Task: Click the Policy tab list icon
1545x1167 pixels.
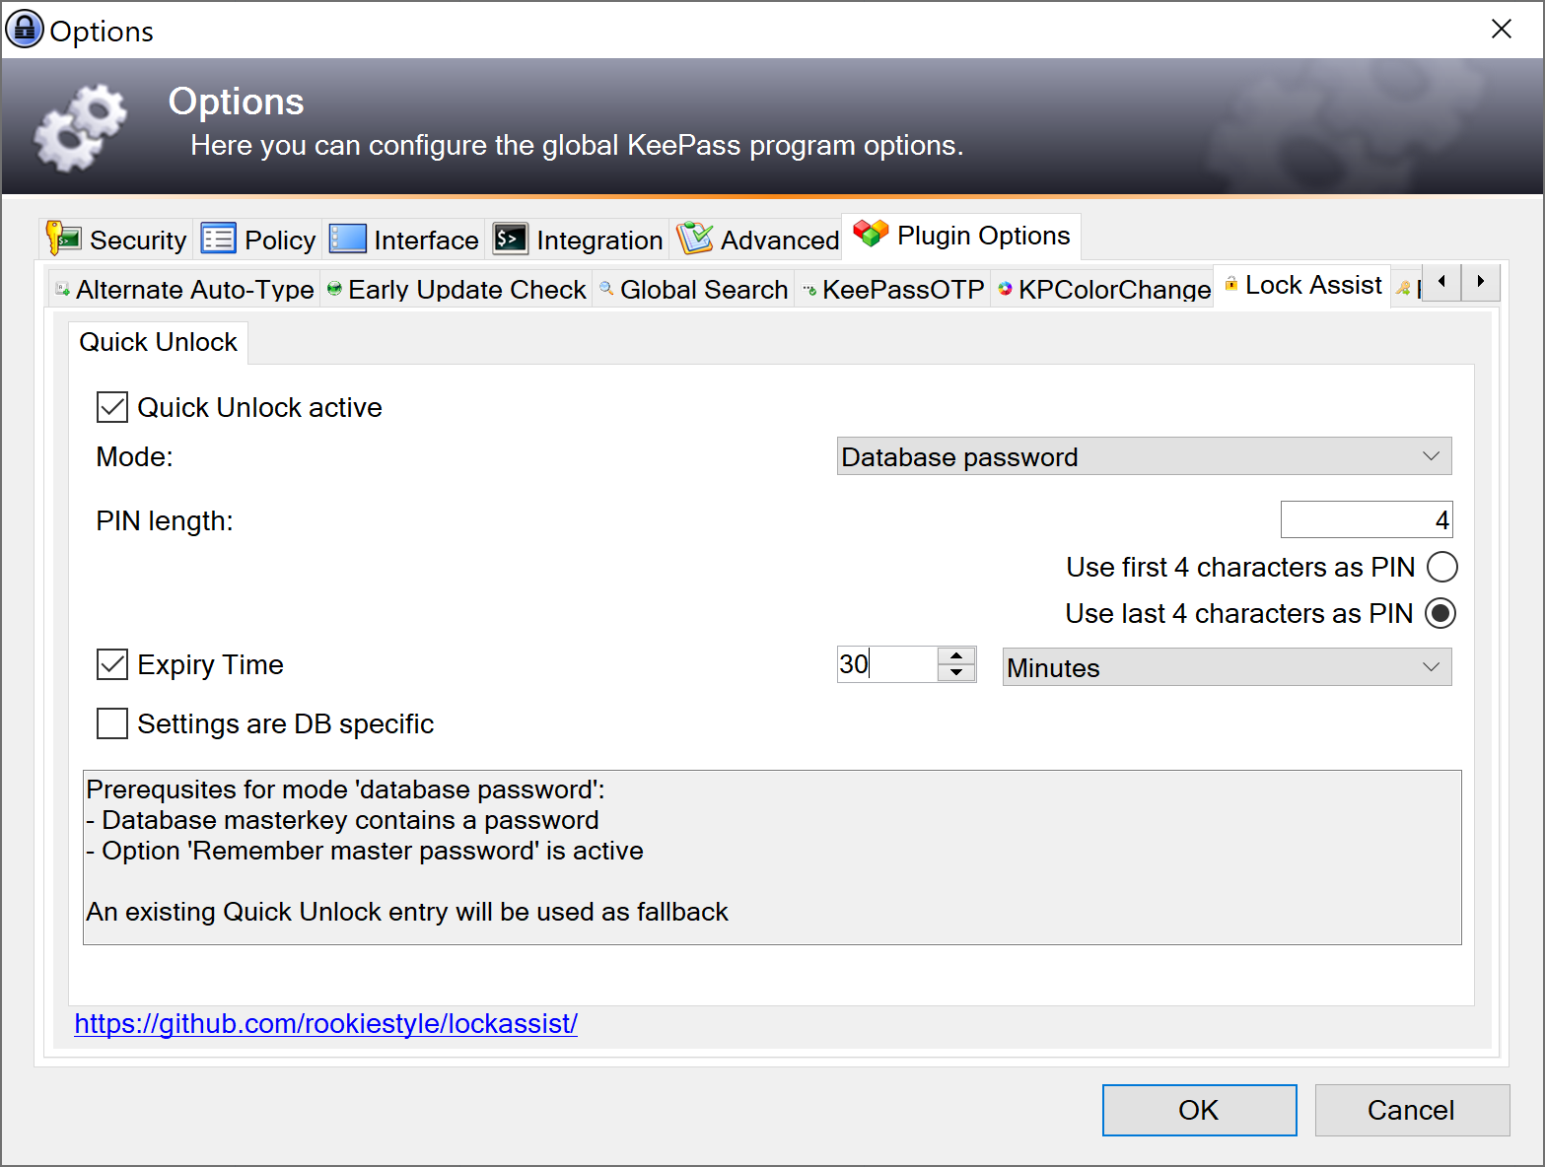Action: click(218, 239)
